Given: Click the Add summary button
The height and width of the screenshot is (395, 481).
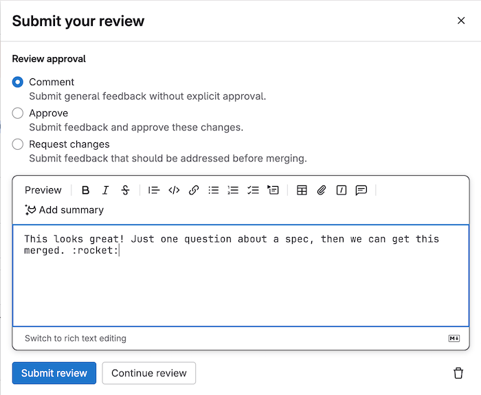Looking at the screenshot, I should (x=64, y=210).
